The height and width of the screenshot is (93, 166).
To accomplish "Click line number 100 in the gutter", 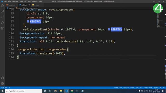I will coord(11,33).
